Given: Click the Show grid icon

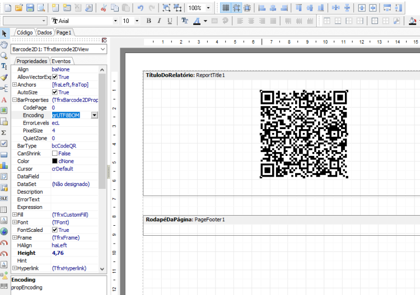Looking at the screenshot, I should click(226, 8).
